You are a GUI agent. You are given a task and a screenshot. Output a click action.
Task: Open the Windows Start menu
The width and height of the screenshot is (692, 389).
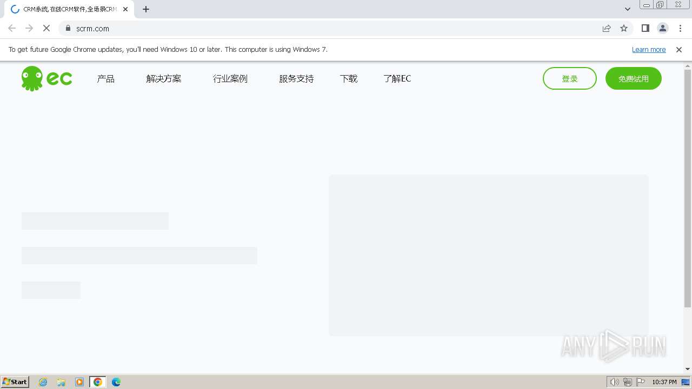(x=15, y=381)
